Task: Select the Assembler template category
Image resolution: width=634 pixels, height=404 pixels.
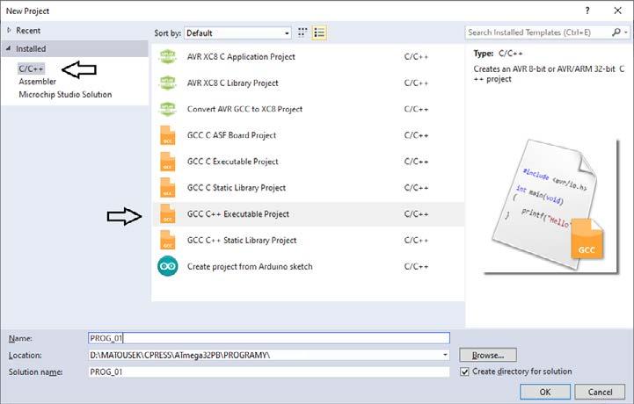Action: point(37,82)
